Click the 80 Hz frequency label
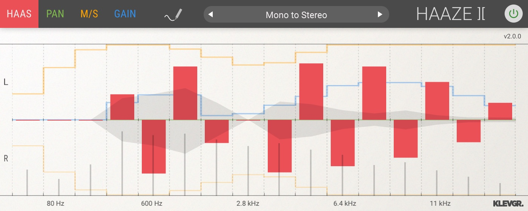This screenshot has width=528, height=211. coord(55,203)
